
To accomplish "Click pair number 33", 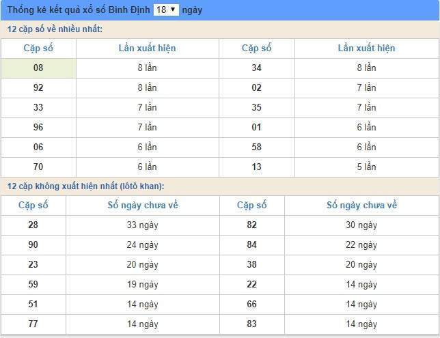I will [x=38, y=107].
